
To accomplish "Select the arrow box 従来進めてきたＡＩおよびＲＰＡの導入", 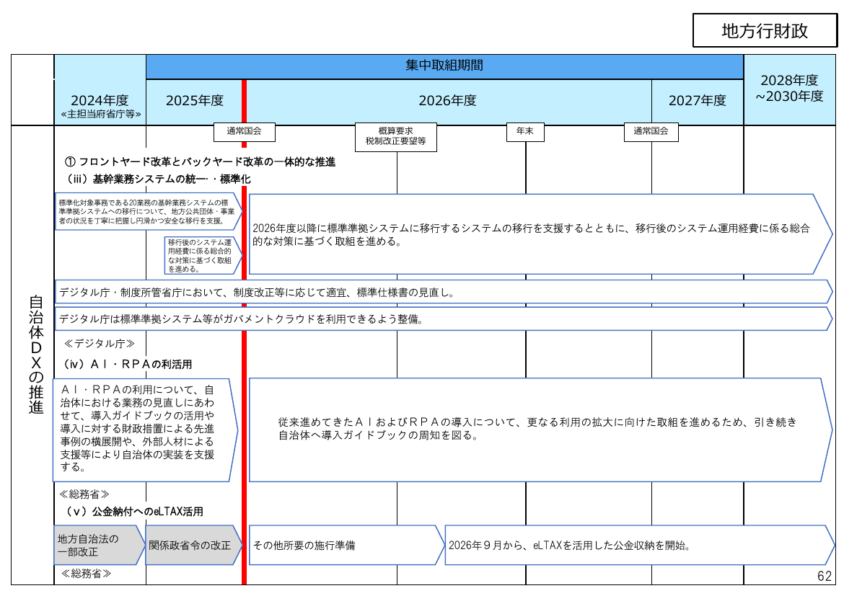I will 540,430.
